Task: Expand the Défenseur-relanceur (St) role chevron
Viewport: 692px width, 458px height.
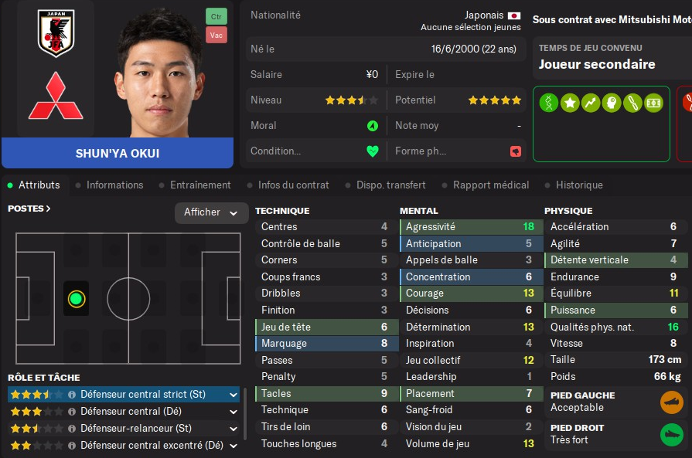Action: (234, 429)
